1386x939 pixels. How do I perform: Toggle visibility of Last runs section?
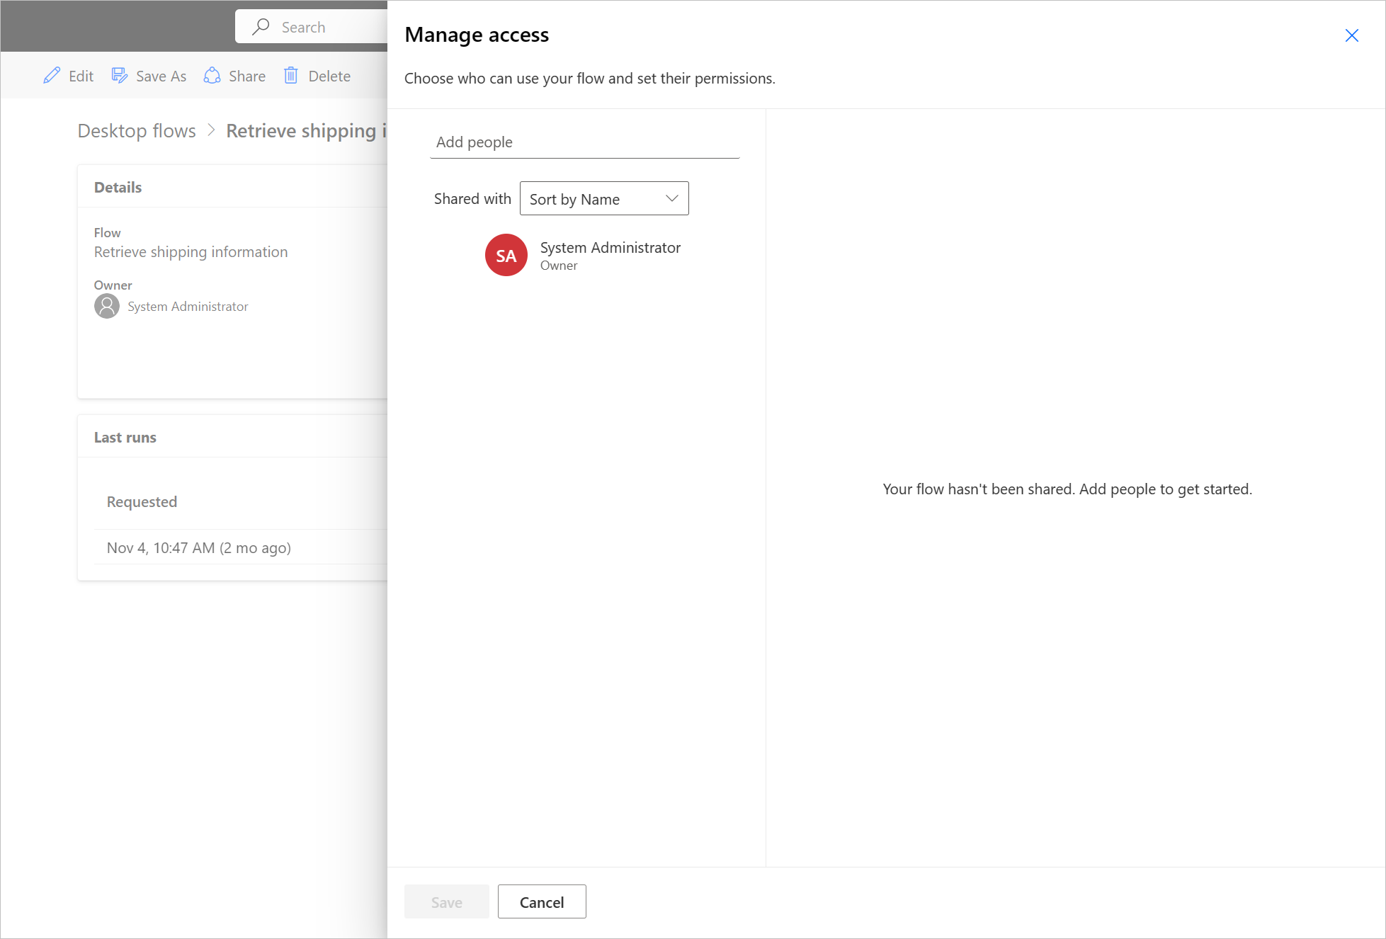pos(124,437)
